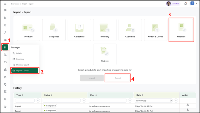
Task: Click the 21 Apr' 26, 01:34 PM date
Action: (144, 111)
